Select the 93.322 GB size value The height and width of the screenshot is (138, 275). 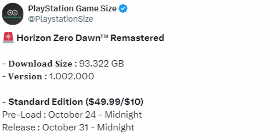click(x=101, y=64)
